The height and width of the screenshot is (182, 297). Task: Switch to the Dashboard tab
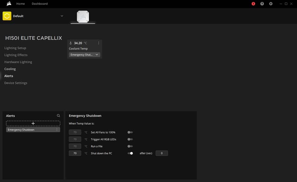pyautogui.click(x=40, y=4)
